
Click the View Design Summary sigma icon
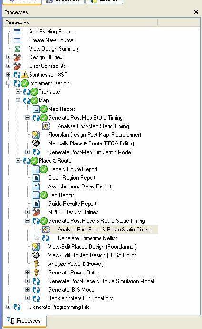coord(17,49)
